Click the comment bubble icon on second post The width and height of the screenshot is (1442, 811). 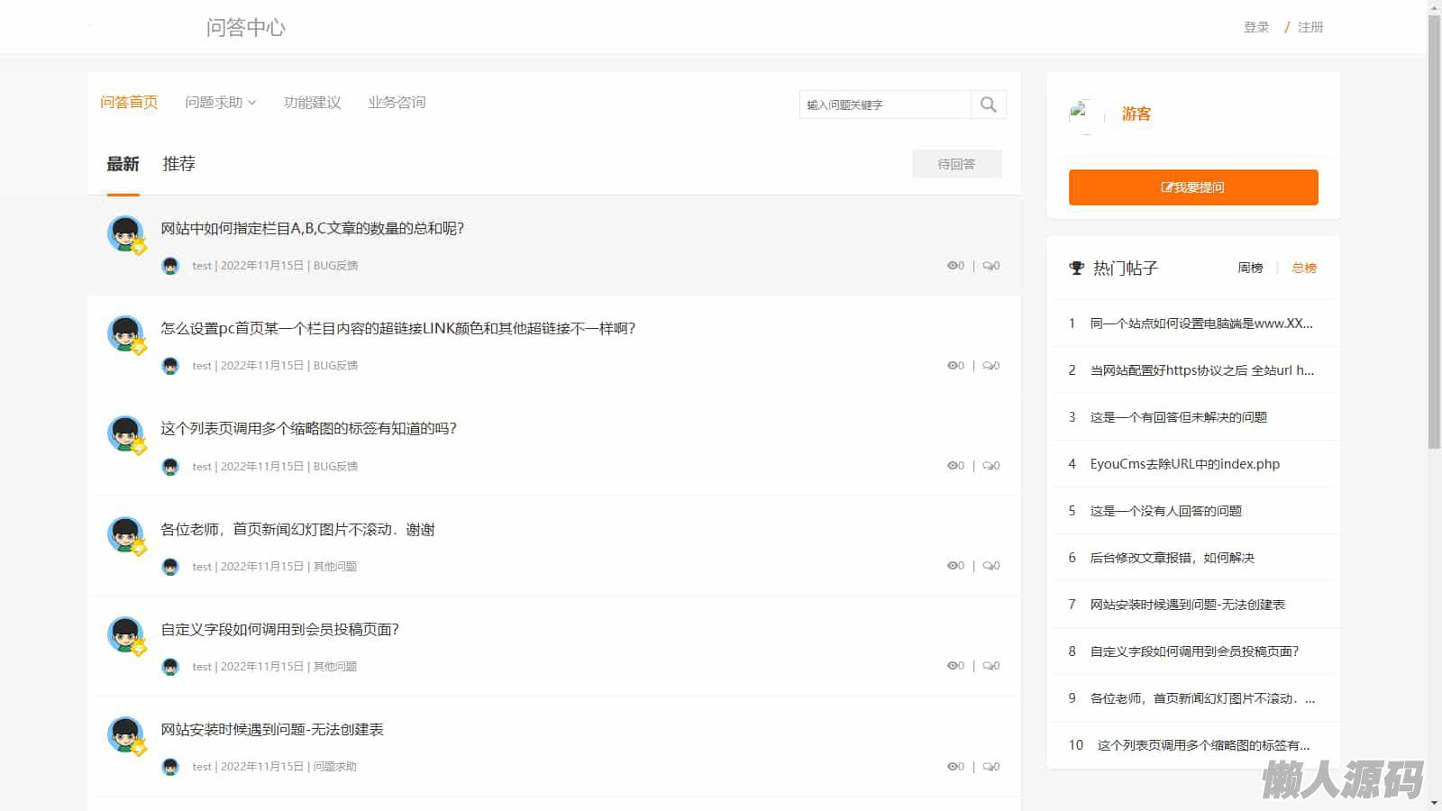[988, 366]
